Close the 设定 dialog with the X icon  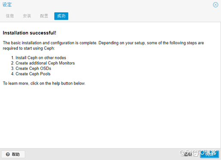pos(215,5)
